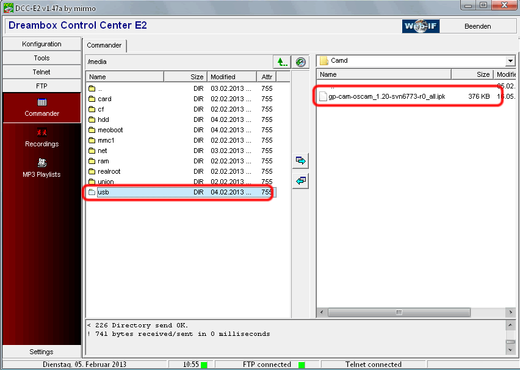The height and width of the screenshot is (370, 520).
Task: Expand the Camd local folder dropdown
Action: (x=510, y=61)
